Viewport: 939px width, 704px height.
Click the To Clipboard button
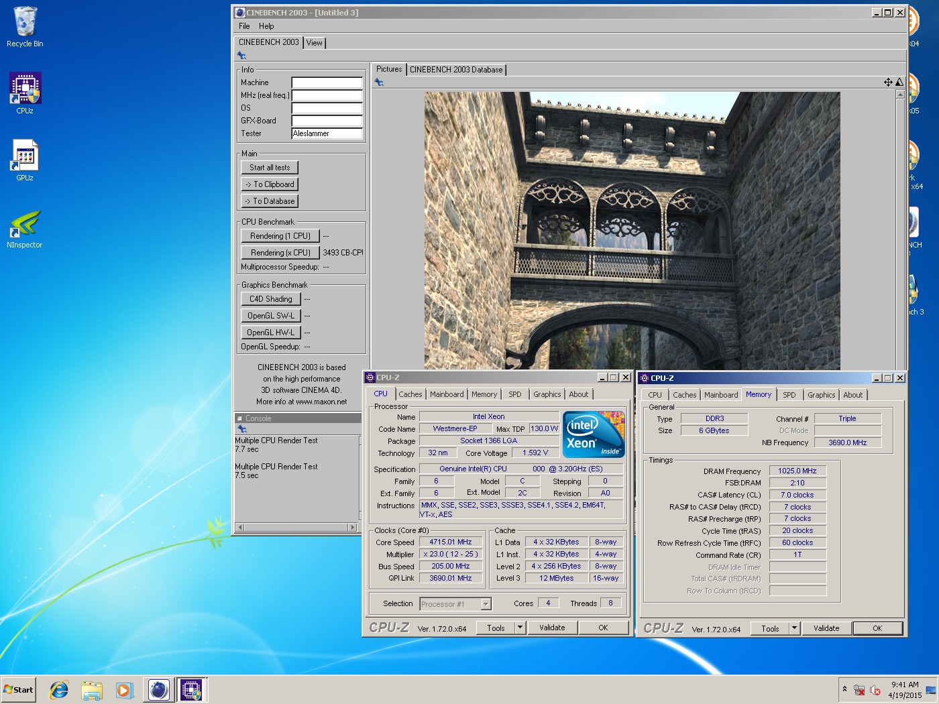[270, 184]
